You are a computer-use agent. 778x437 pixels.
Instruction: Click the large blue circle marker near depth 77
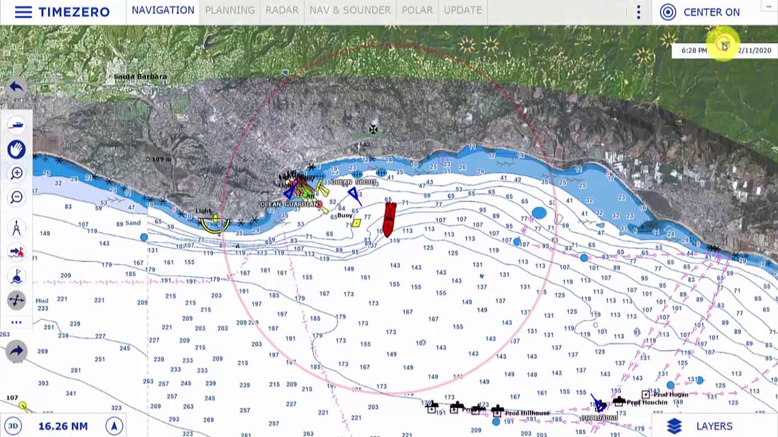coord(539,213)
